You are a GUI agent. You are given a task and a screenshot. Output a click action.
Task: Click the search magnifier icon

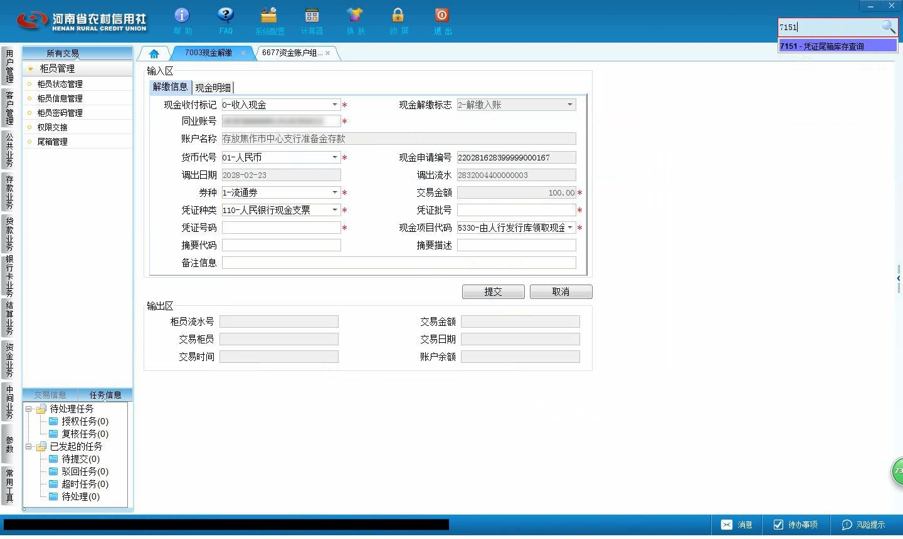[x=889, y=27]
